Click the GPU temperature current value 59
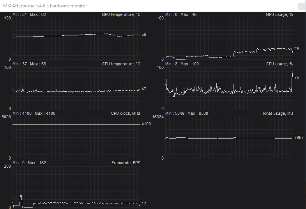 click(x=144, y=35)
